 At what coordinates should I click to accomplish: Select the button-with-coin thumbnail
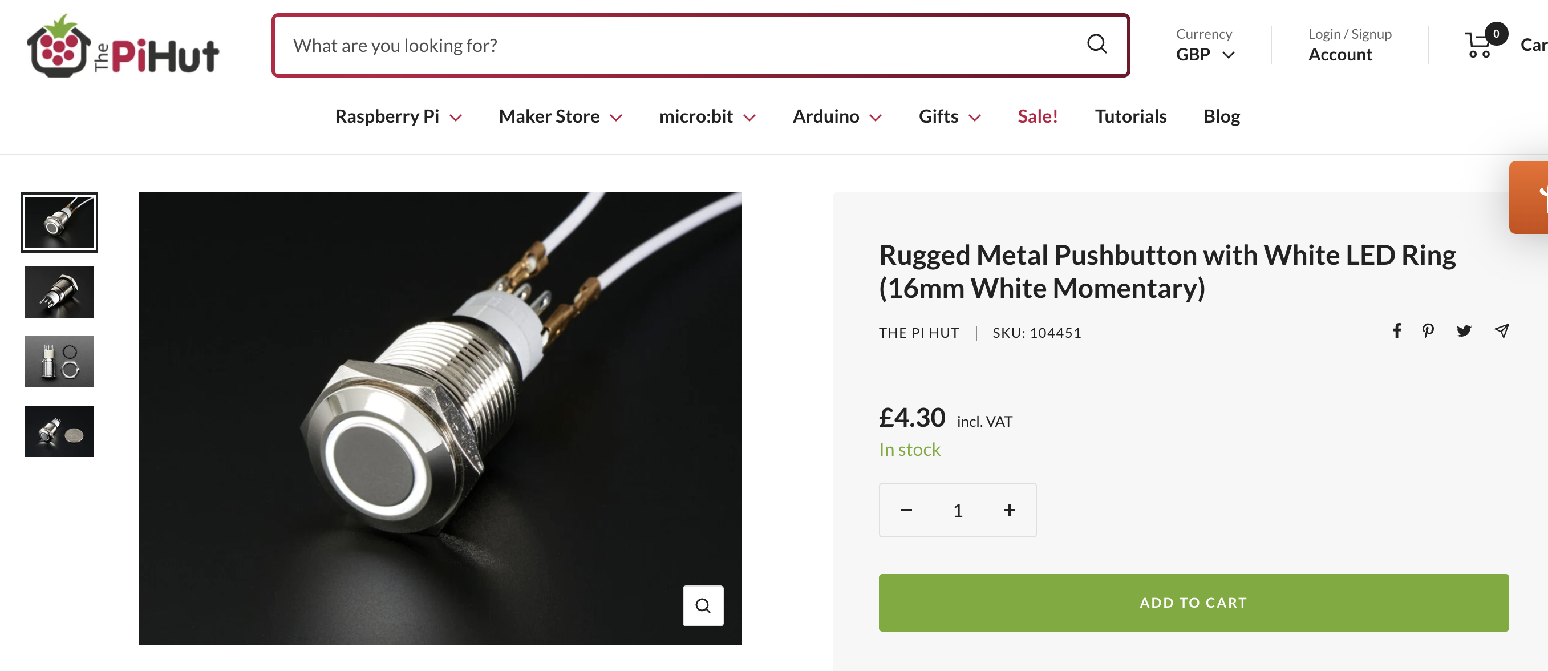59,431
